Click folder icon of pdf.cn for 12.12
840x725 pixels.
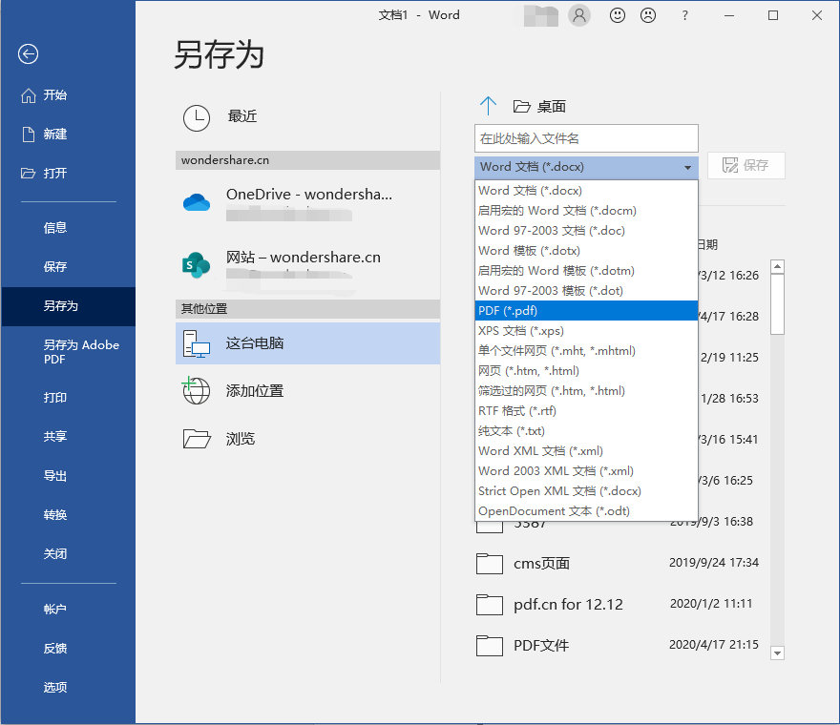coord(489,605)
